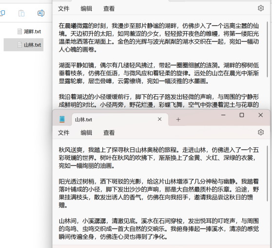The height and width of the screenshot is (248, 272).
Task: Open settings gear in 山林.txt Notepad window
Action: (261, 132)
